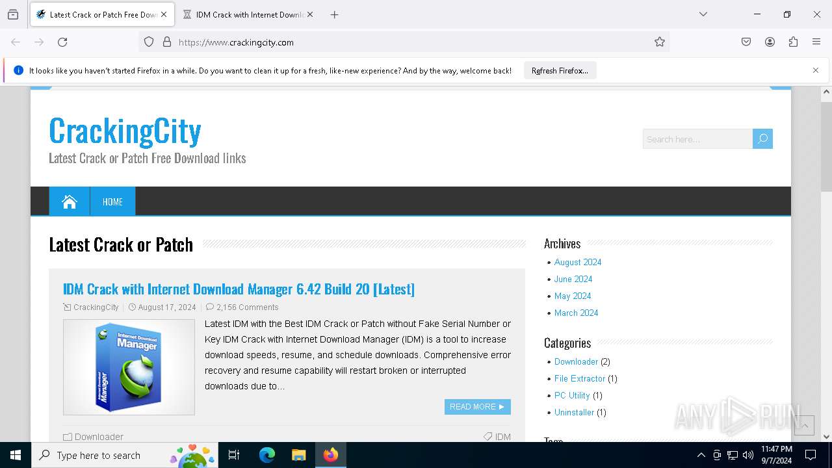
Task: Open tracking protection shield info
Action: pos(149,42)
